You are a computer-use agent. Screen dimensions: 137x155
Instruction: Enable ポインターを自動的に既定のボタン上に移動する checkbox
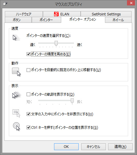[28, 70]
